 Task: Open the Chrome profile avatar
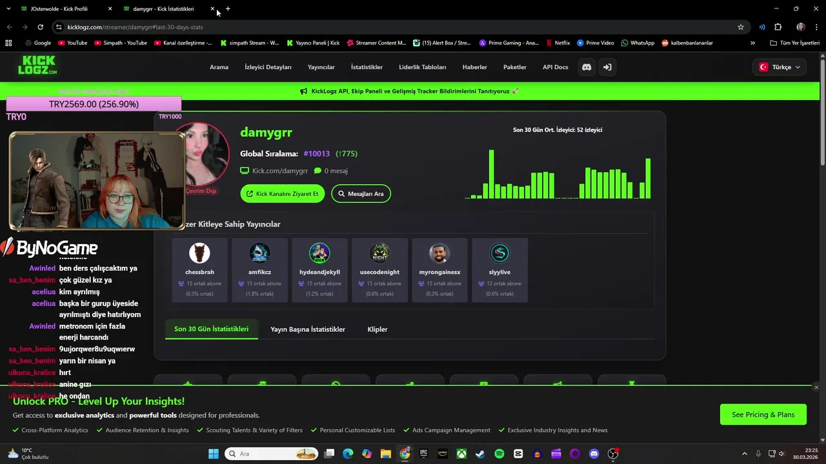click(801, 27)
